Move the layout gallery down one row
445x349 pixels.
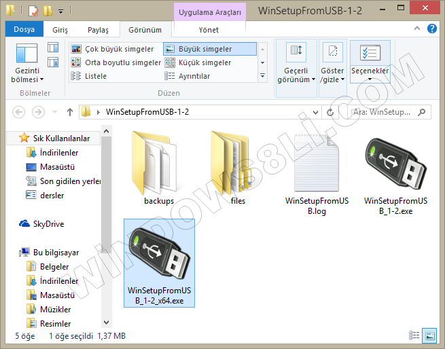pos(262,62)
